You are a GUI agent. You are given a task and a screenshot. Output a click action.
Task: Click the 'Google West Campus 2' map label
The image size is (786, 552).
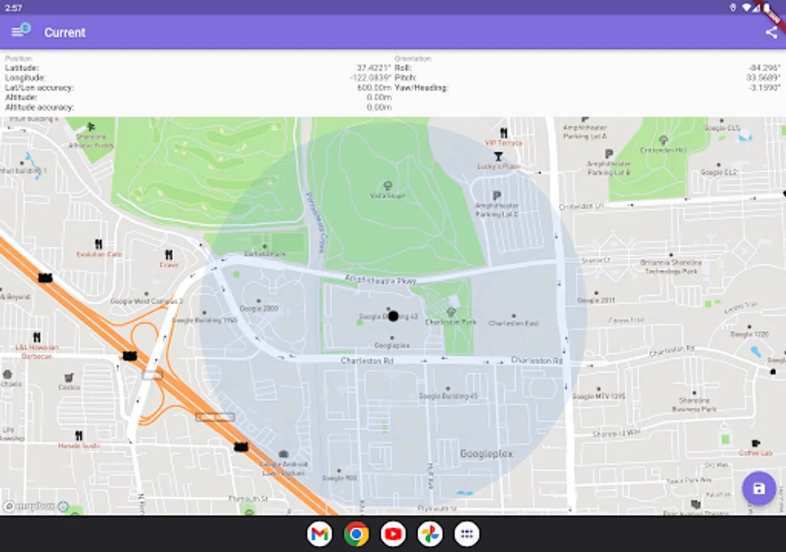(x=146, y=301)
